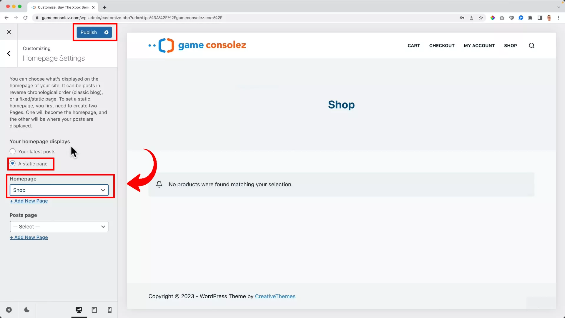Switch to tablet preview icon
This screenshot has height=318, width=565.
point(94,310)
